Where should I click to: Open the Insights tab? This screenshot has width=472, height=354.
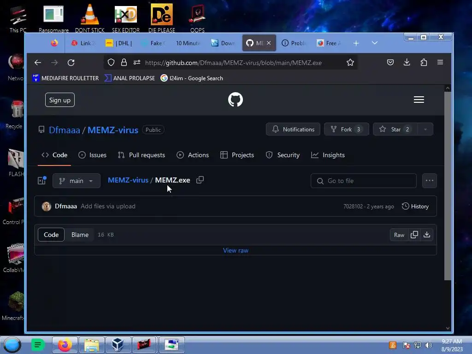coord(328,155)
